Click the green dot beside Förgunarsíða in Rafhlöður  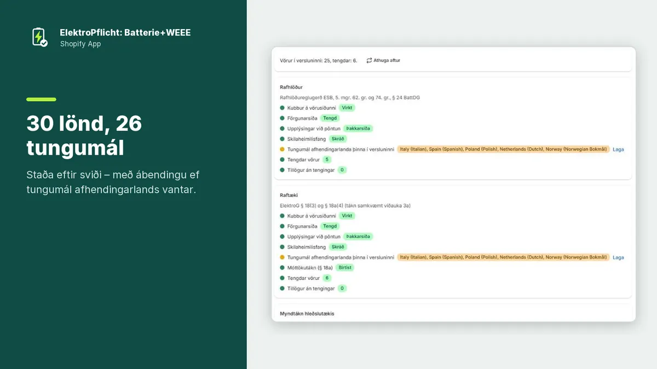tap(283, 118)
